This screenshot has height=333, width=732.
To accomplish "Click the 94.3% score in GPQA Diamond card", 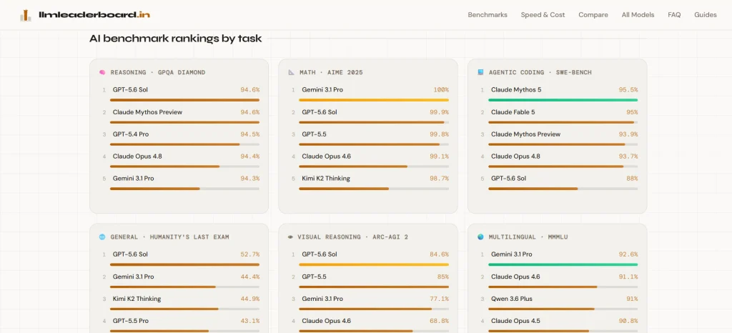I will point(250,178).
